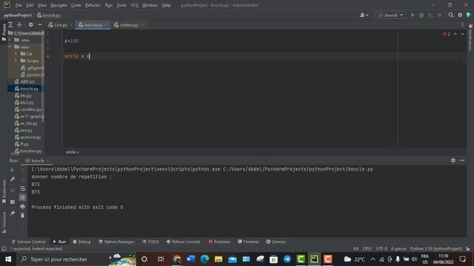Open the Python Packages tool window
The image size is (474, 266).
[116, 242]
